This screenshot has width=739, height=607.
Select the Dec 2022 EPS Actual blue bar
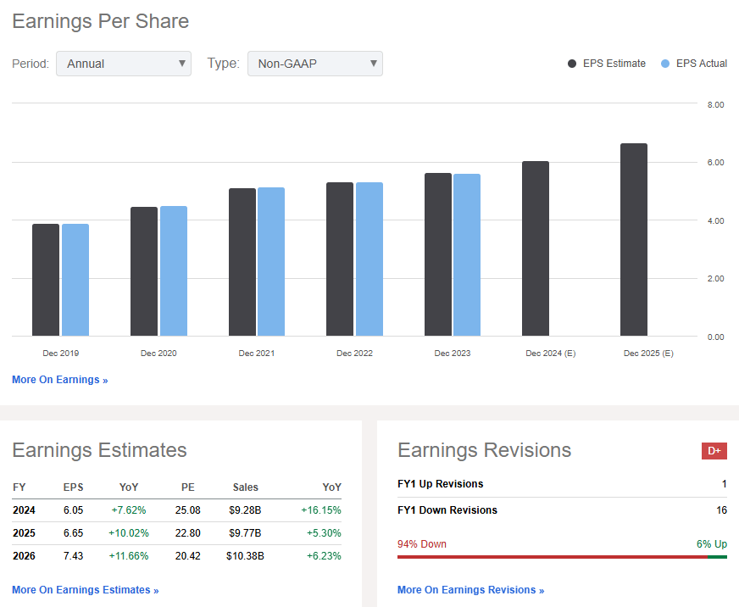coord(369,259)
